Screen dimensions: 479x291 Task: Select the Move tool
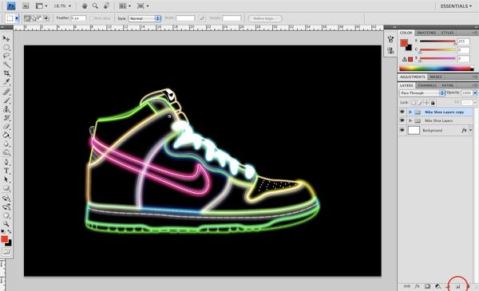pyautogui.click(x=6, y=39)
